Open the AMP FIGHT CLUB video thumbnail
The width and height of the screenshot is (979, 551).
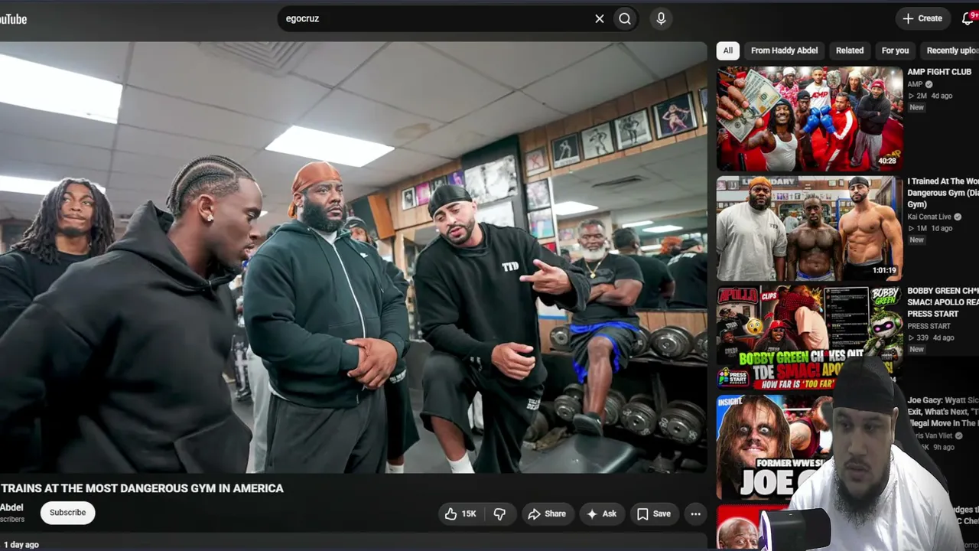pyautogui.click(x=810, y=119)
